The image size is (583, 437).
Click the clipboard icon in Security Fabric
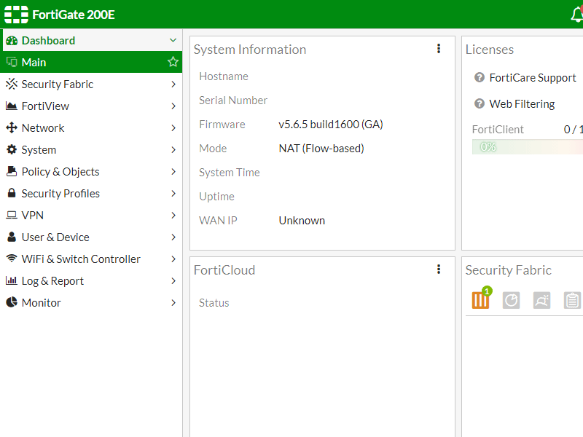click(x=572, y=300)
